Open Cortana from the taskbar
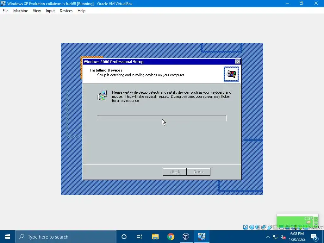The height and width of the screenshot is (243, 324). point(124,237)
